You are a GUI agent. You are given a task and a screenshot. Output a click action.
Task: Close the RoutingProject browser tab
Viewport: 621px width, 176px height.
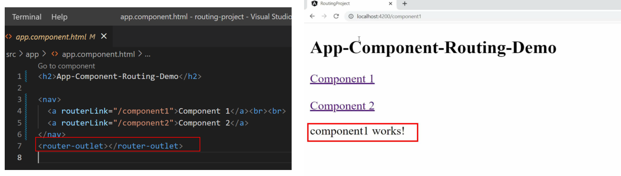[390, 3]
